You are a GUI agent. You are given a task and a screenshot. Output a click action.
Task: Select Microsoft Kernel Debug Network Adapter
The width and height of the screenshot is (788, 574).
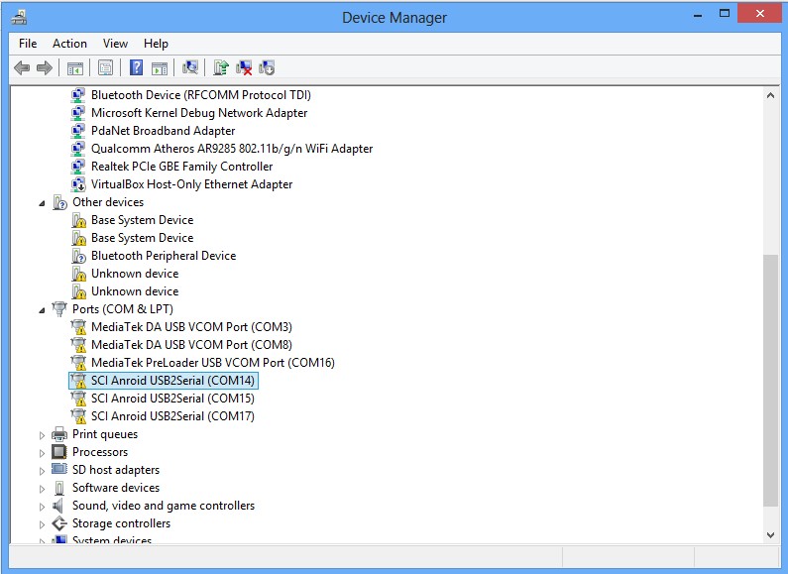coord(199,113)
